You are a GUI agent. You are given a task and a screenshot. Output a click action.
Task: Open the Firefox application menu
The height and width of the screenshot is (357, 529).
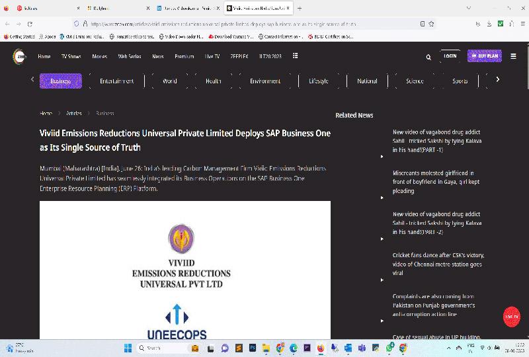pyautogui.click(x=522, y=24)
